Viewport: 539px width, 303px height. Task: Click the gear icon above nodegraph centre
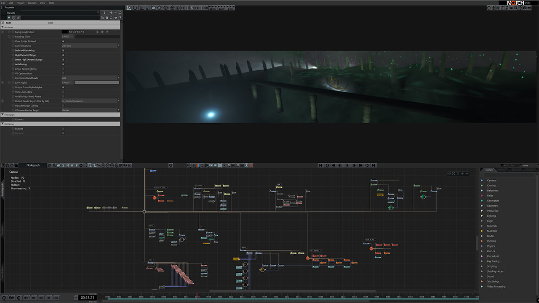tap(171, 165)
